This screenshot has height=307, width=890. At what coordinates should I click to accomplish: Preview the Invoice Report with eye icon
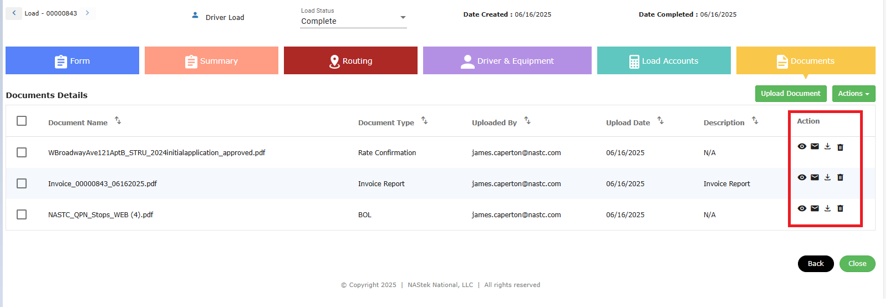[x=802, y=177]
